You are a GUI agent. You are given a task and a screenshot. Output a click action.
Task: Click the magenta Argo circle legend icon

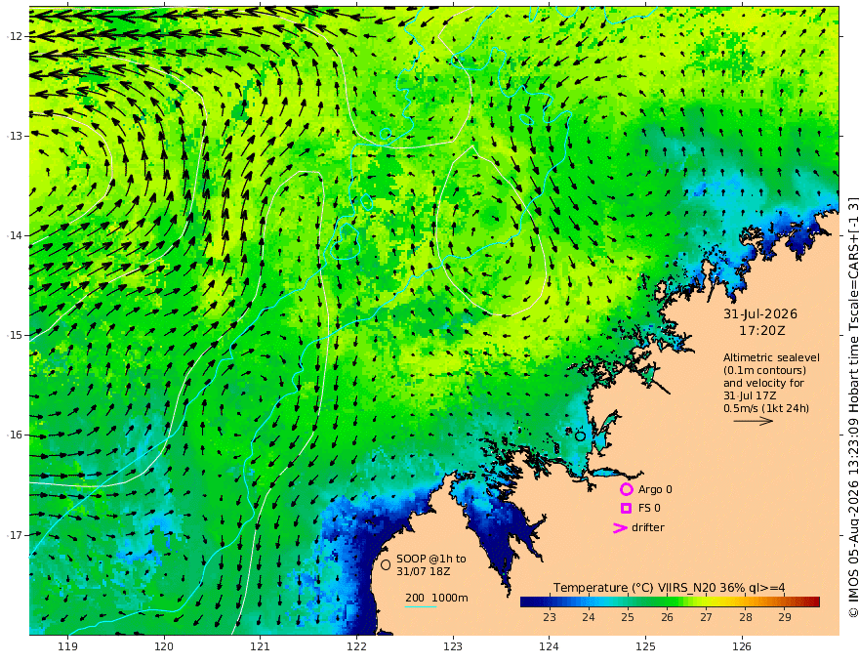[x=626, y=489]
